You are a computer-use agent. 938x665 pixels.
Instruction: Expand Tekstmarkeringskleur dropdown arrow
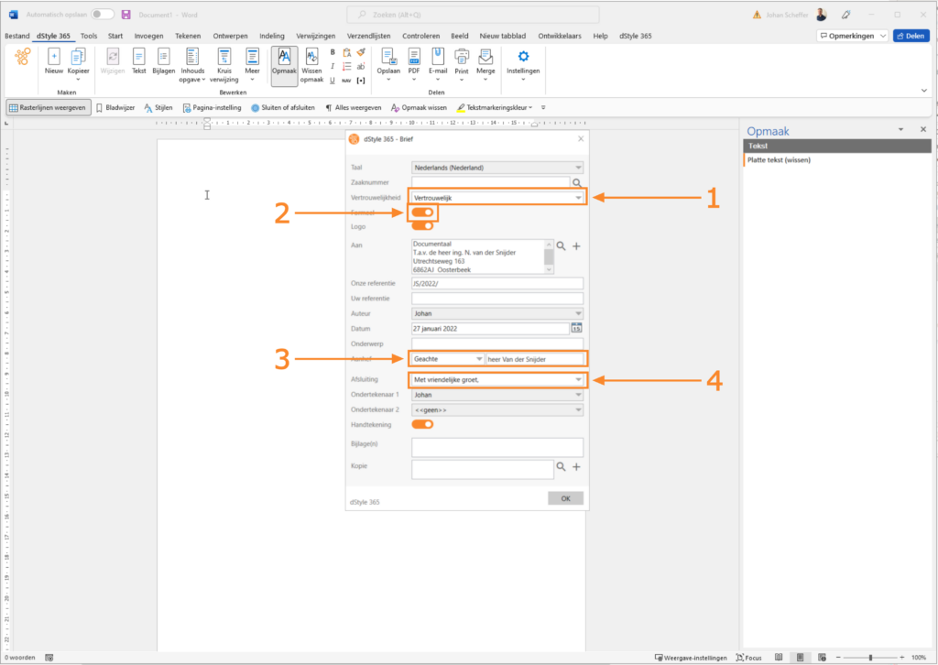click(x=530, y=108)
